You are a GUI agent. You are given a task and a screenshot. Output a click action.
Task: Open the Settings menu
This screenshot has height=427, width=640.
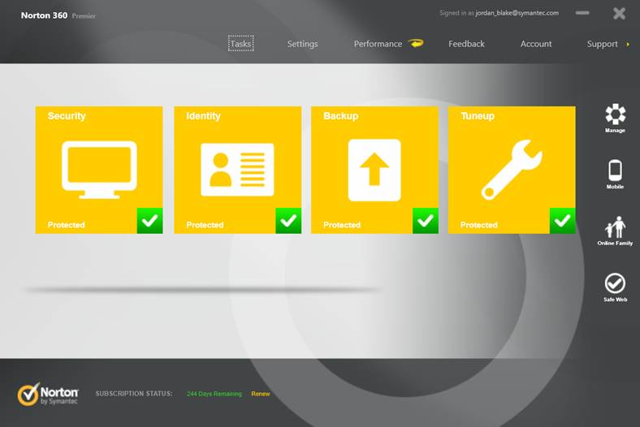click(302, 44)
